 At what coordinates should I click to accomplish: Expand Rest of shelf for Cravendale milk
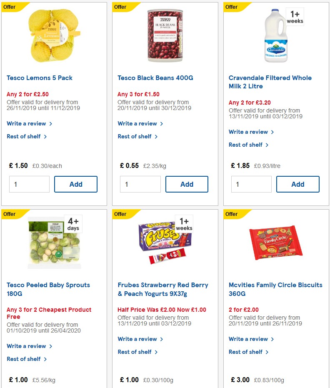(246, 145)
